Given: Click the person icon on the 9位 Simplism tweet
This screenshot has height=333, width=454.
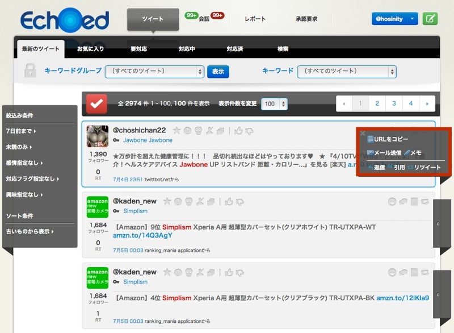Looking at the screenshot, I should click(200, 202).
